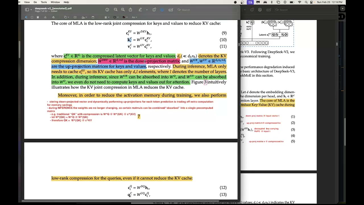Open Control Center from the menu bar
This screenshot has width=364, height=205.
(312, 2)
